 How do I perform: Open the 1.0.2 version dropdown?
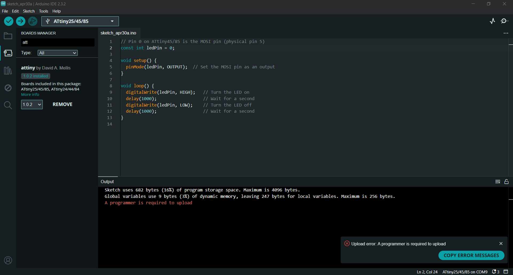click(32, 104)
